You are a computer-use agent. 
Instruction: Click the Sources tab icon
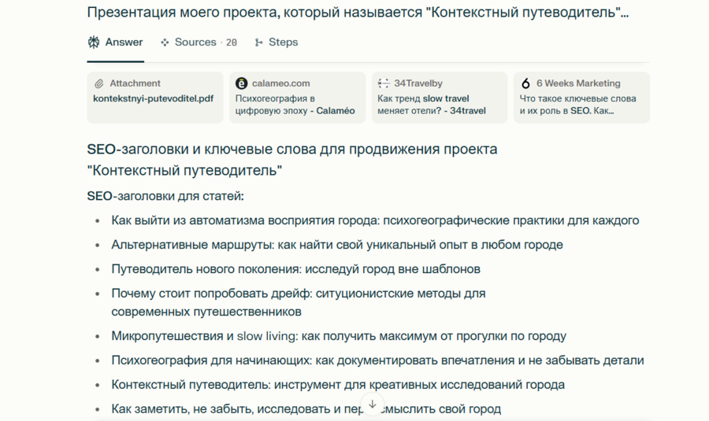165,42
